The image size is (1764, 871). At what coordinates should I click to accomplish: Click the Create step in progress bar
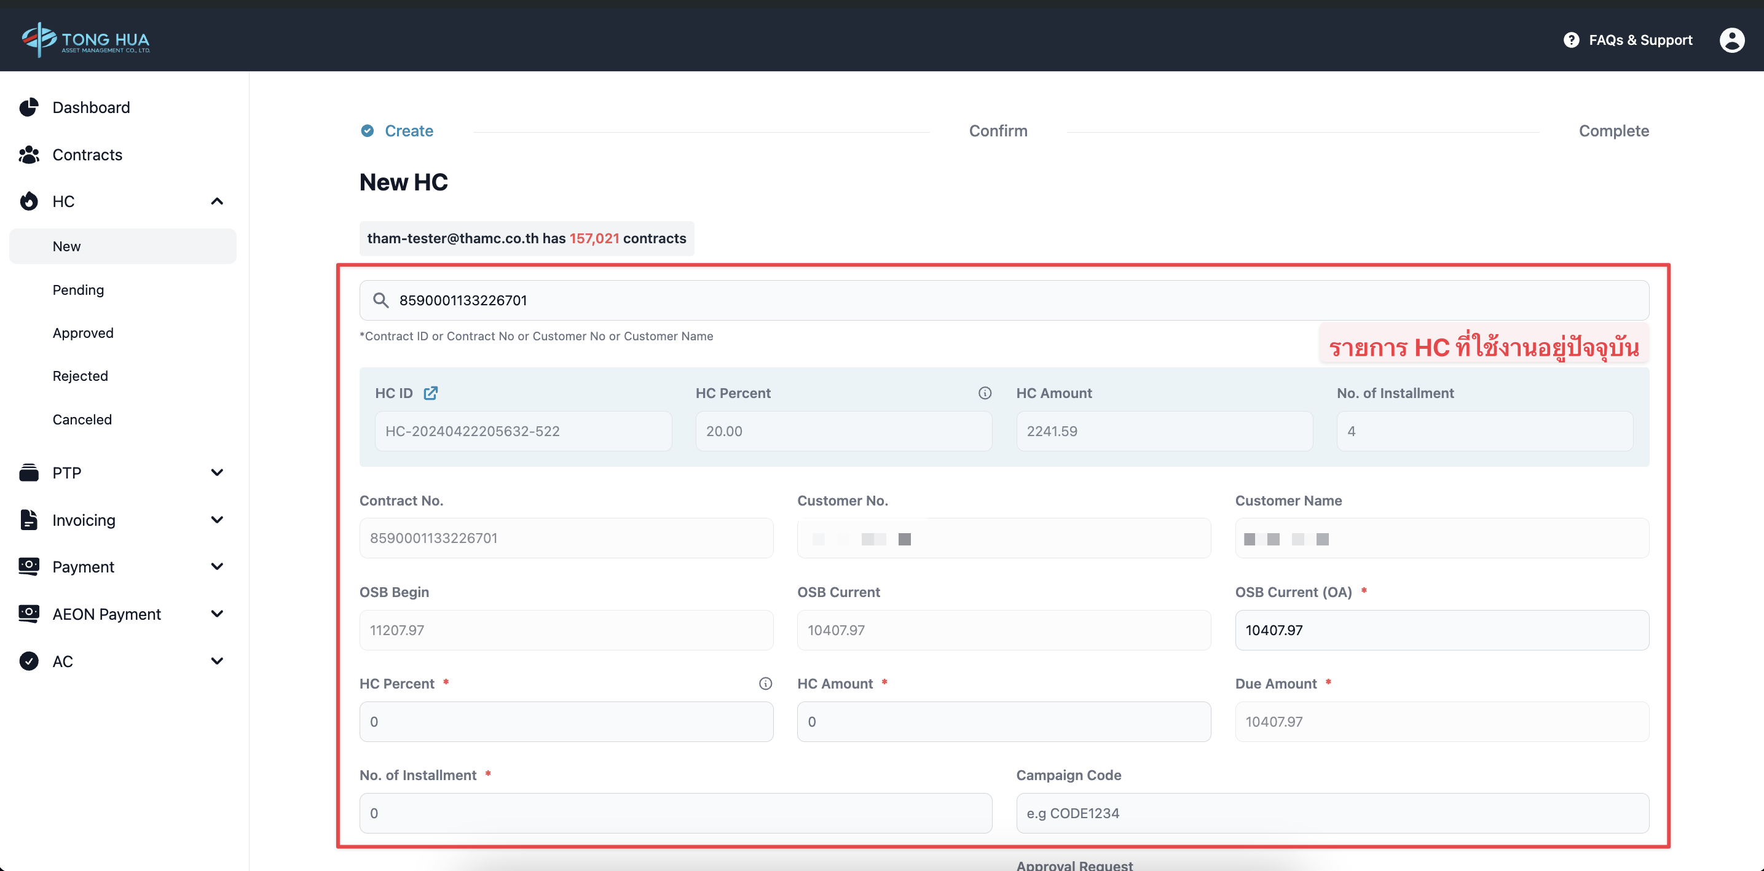coord(408,131)
